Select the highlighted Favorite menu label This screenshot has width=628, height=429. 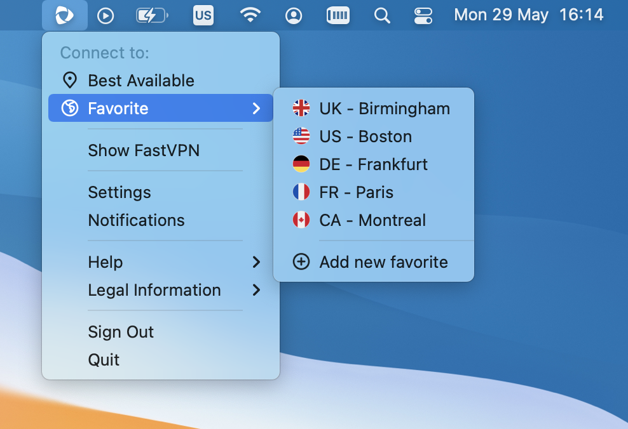click(x=118, y=109)
